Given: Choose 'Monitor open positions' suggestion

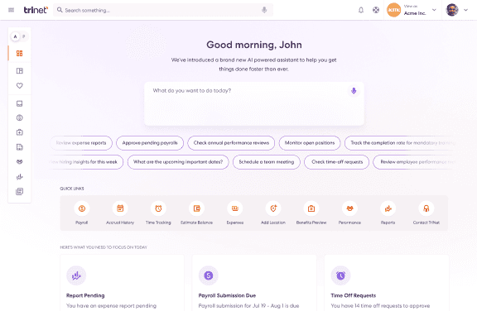Looking at the screenshot, I should click(x=310, y=143).
